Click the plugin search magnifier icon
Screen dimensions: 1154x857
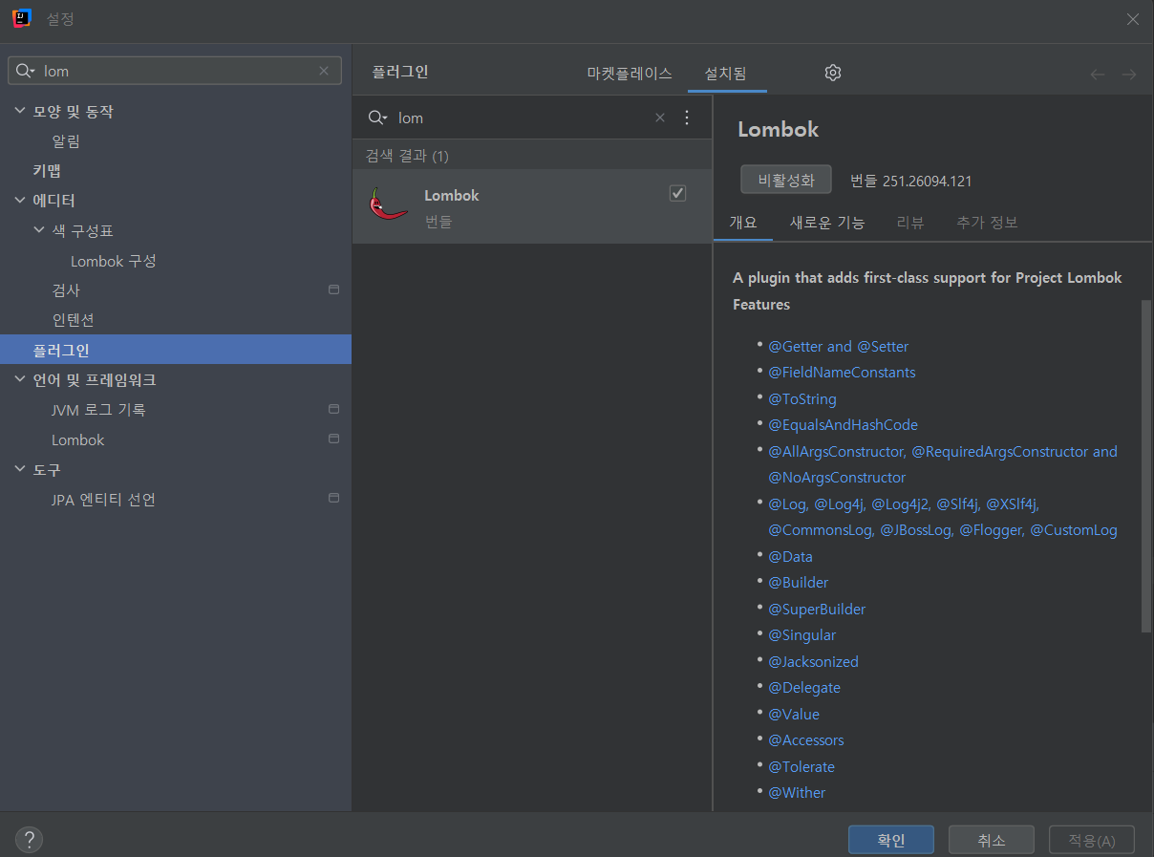pyautogui.click(x=378, y=118)
